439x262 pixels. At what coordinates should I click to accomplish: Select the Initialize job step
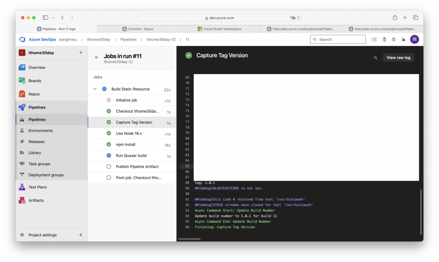(x=132, y=100)
